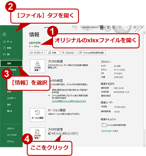
Task: Click 分類の追加 category field
Action: tap(118, 77)
